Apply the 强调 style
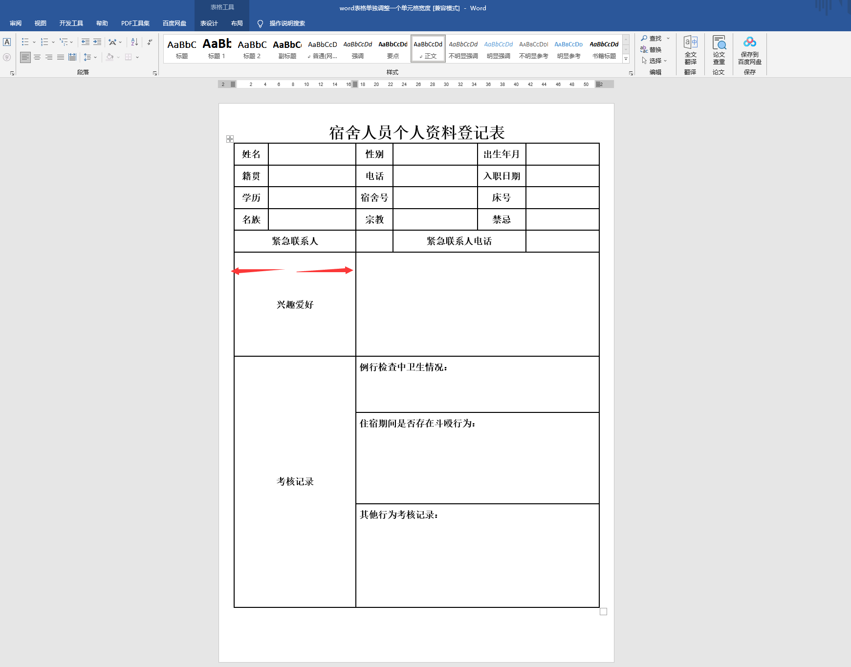851x667 pixels. [358, 49]
